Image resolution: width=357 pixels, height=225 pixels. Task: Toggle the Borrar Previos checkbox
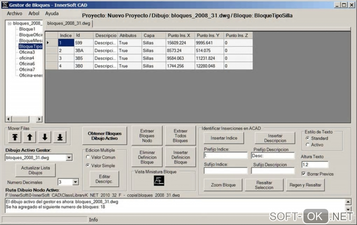304,174
